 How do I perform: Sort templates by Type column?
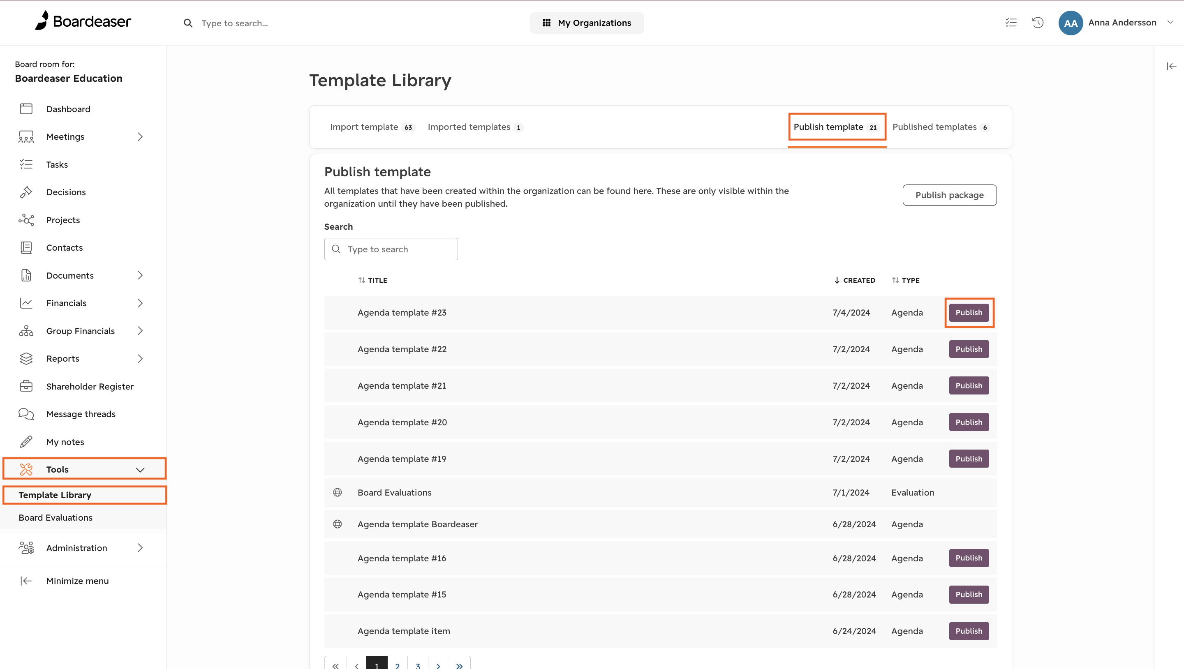[x=905, y=280]
